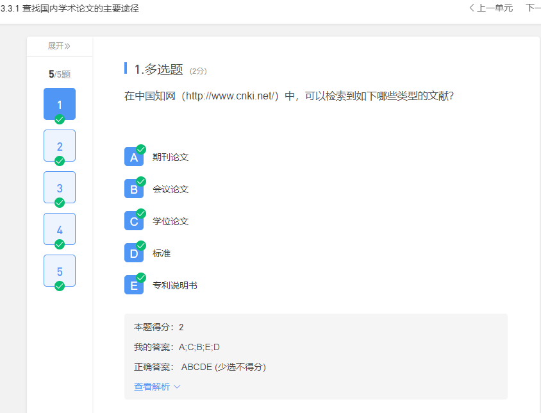The image size is (541, 413).
Task: Click the highlighted question 1 tile
Action: (60, 104)
